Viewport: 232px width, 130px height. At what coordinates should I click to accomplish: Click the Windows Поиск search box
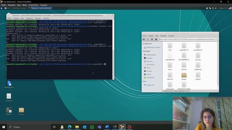[29, 127]
